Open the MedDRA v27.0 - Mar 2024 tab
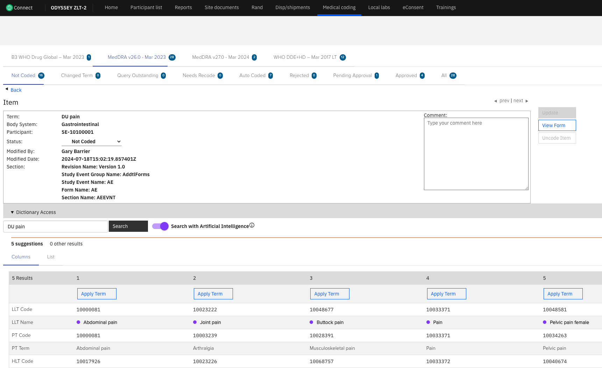The width and height of the screenshot is (602, 368). (221, 57)
